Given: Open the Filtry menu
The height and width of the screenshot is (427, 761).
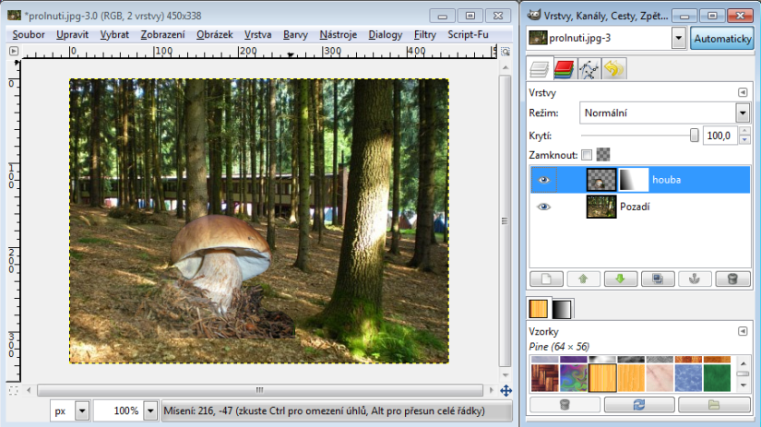Looking at the screenshot, I should click(425, 34).
